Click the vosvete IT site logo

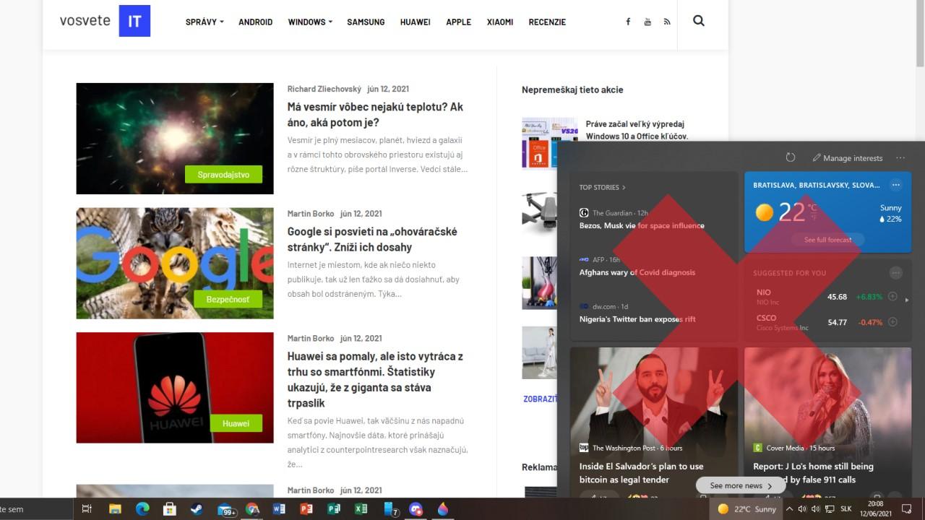(105, 21)
